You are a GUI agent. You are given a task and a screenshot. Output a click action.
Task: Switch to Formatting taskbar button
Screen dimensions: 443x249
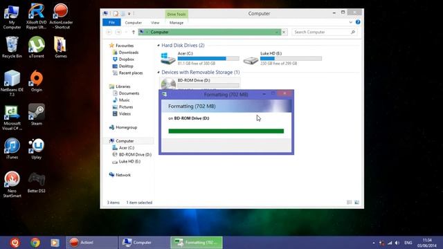197,243
